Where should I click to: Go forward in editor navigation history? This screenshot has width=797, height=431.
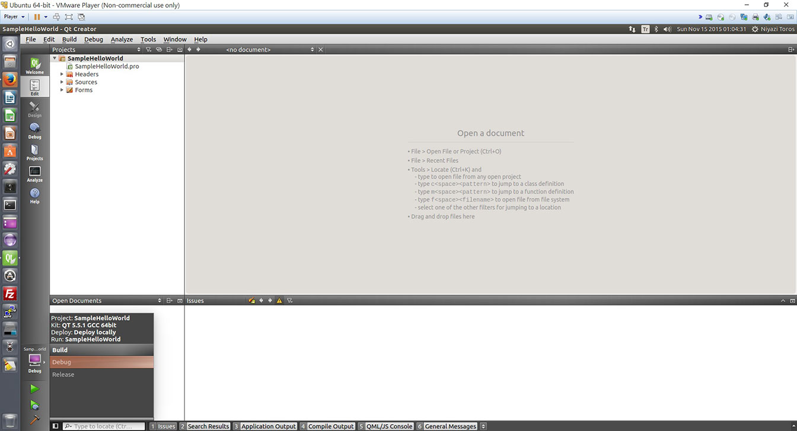(198, 50)
